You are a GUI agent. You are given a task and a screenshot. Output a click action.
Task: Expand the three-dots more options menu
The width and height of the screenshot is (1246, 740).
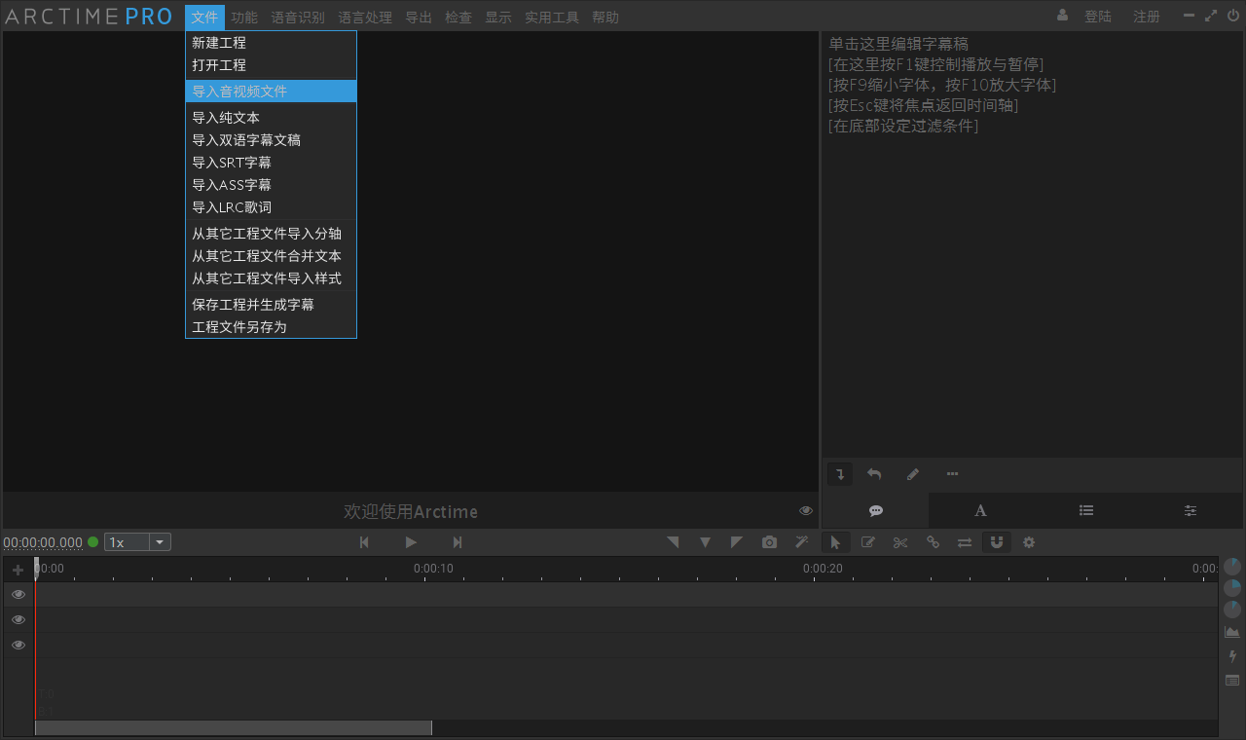[952, 474]
